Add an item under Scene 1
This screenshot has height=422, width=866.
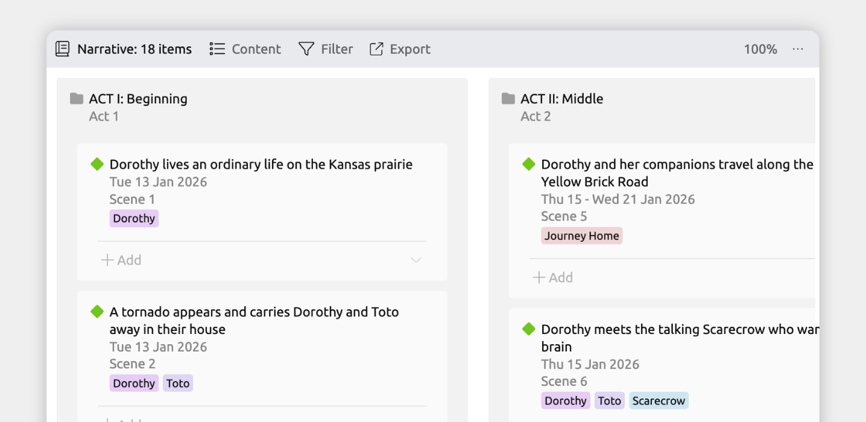121,260
